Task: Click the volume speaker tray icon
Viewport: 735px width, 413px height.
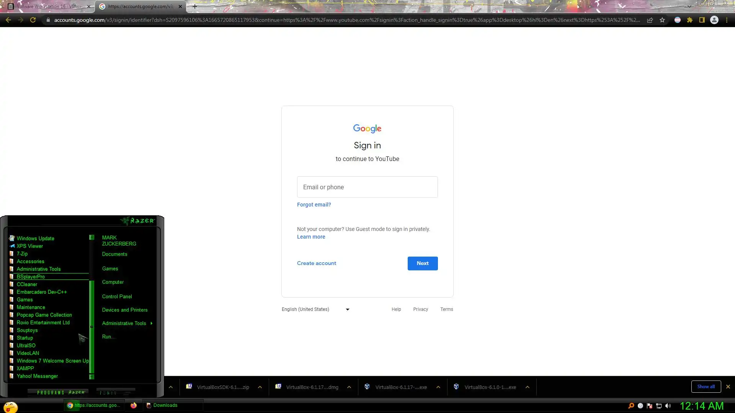Action: [668, 406]
